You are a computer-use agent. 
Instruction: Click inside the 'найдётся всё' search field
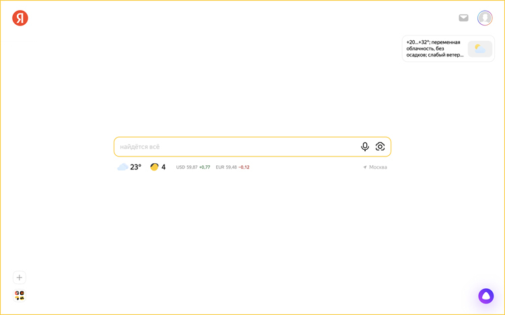(236, 146)
